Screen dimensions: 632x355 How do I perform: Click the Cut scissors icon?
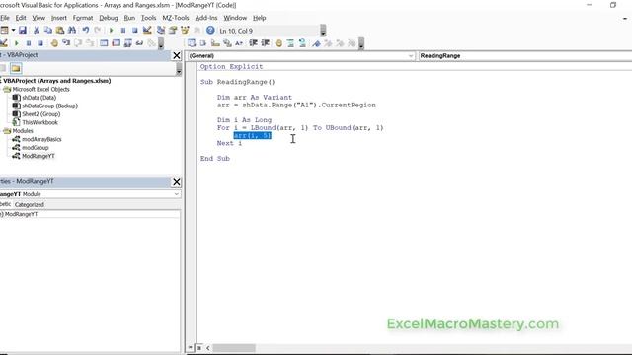(x=37, y=31)
